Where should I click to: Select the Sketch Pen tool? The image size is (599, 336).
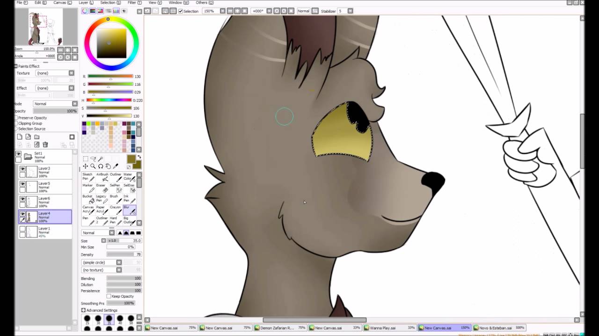pyautogui.click(x=88, y=177)
